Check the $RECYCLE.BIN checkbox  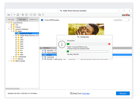[x=11, y=61]
